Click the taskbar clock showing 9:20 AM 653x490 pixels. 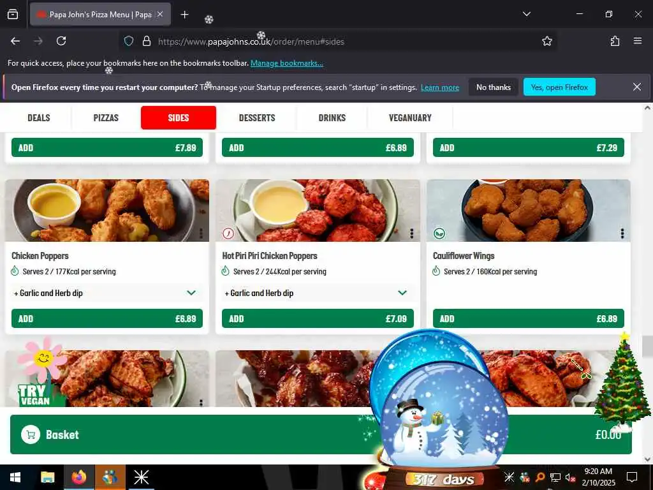tap(598, 477)
